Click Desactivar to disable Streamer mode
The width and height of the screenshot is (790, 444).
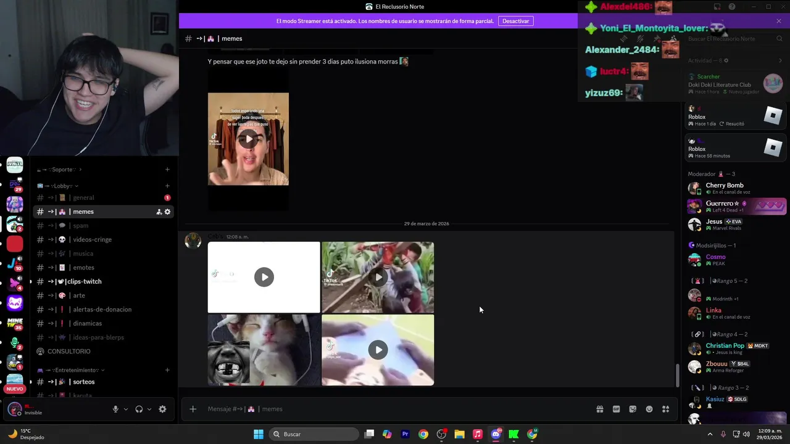(x=515, y=21)
